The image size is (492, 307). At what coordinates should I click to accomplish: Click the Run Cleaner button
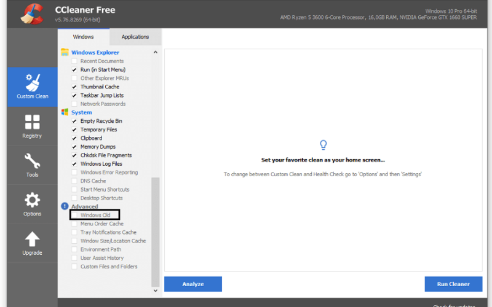453,284
